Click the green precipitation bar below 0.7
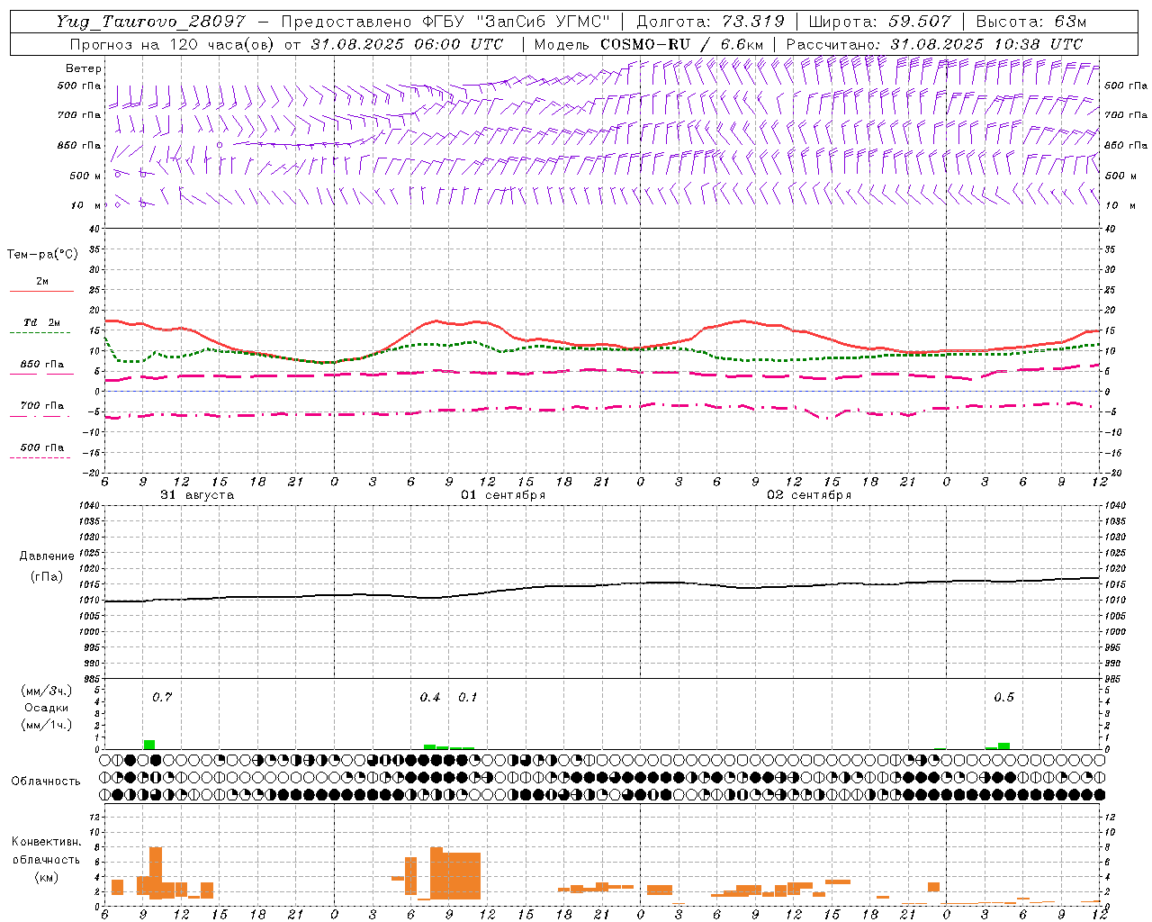1152x922 pixels. click(x=149, y=745)
